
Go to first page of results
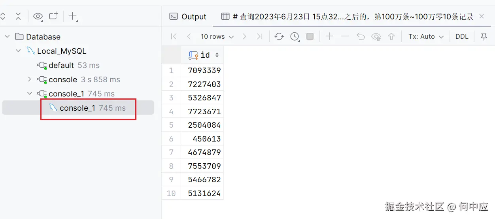(174, 36)
